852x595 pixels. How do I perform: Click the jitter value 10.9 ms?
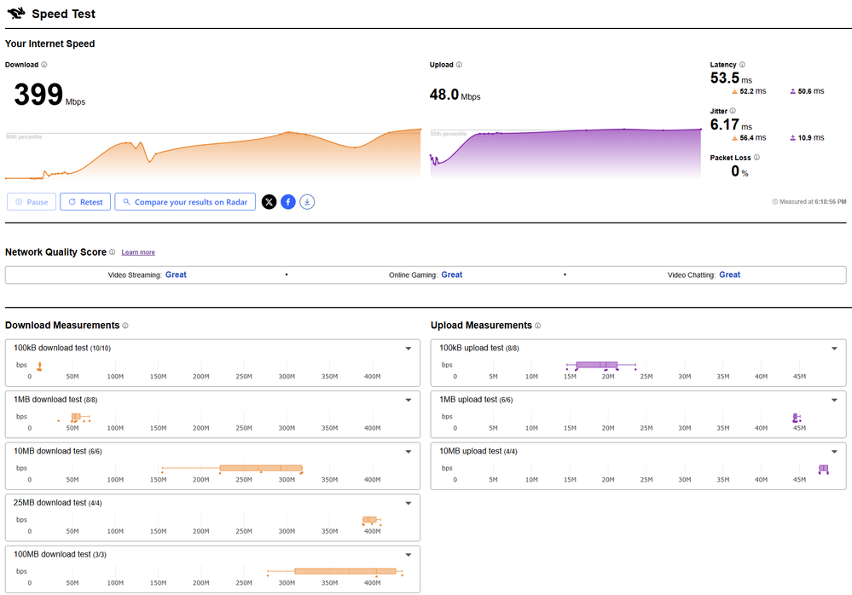click(807, 138)
